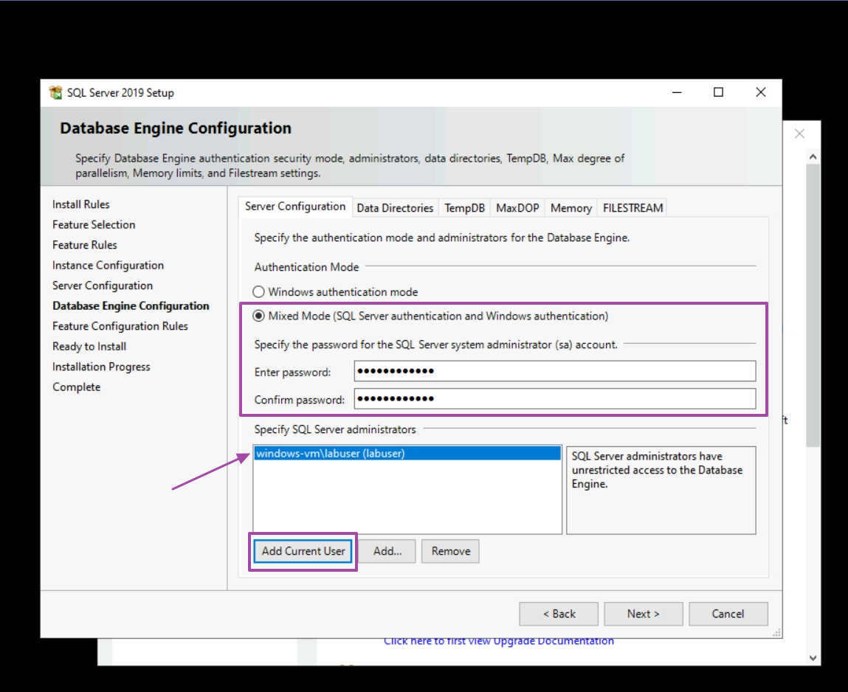Viewport: 848px width, 692px height.
Task: Click Server Configuration step in sidebar
Action: [103, 286]
